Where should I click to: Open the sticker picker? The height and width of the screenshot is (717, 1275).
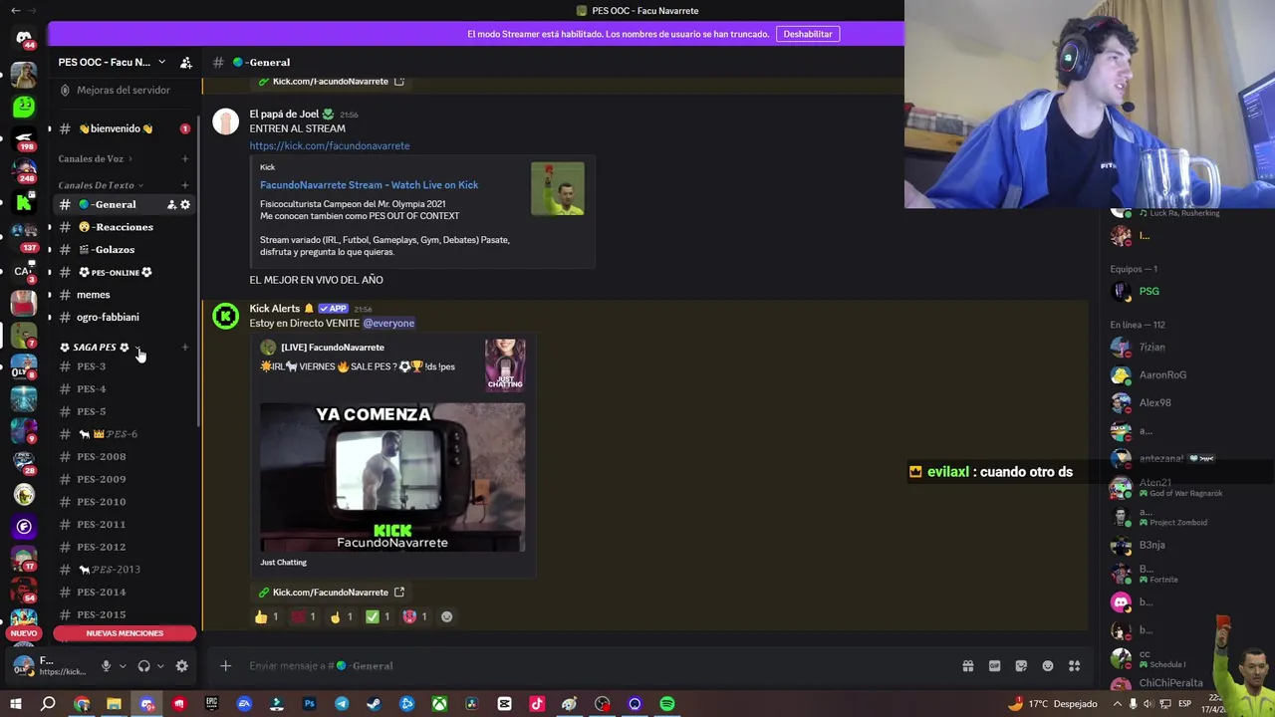1021,666
